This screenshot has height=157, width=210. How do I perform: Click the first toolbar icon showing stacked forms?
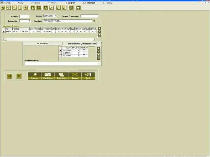(3, 8)
